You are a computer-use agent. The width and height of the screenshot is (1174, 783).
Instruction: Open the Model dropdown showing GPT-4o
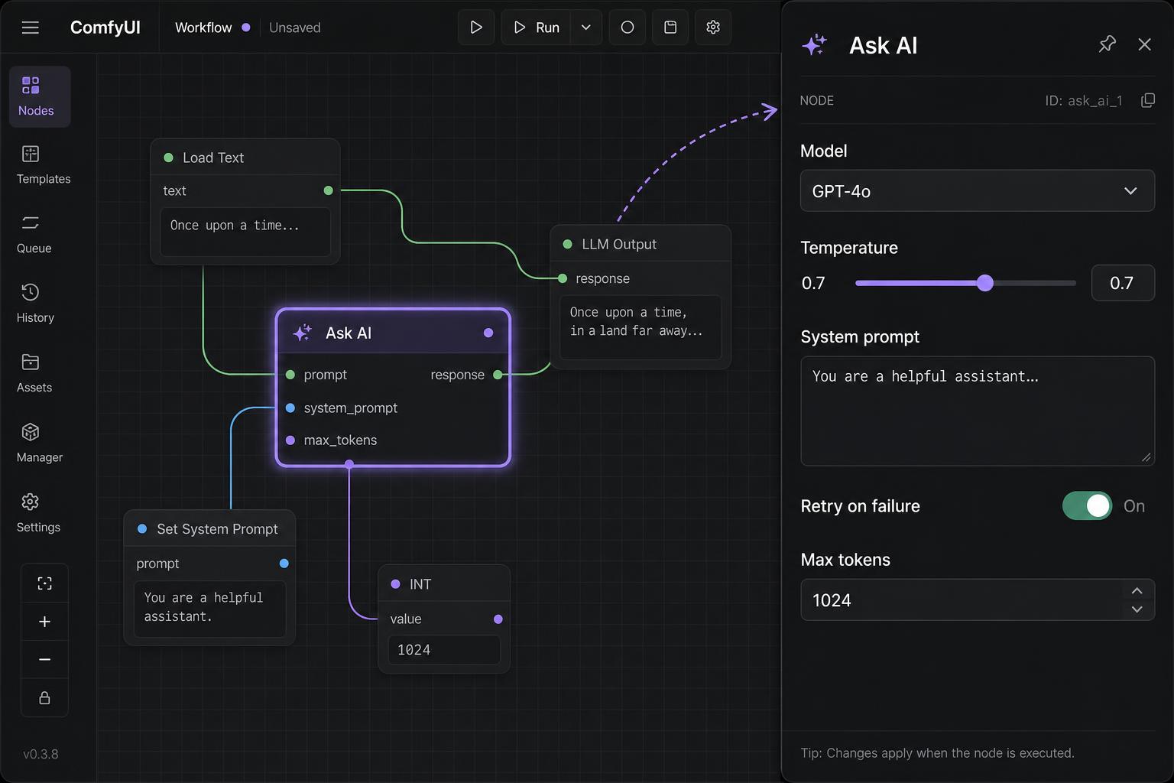pyautogui.click(x=977, y=190)
